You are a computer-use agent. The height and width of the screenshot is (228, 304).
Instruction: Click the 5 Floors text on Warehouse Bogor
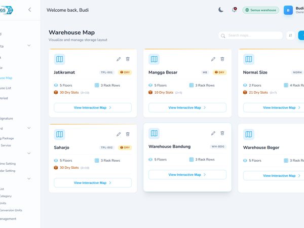(255, 161)
